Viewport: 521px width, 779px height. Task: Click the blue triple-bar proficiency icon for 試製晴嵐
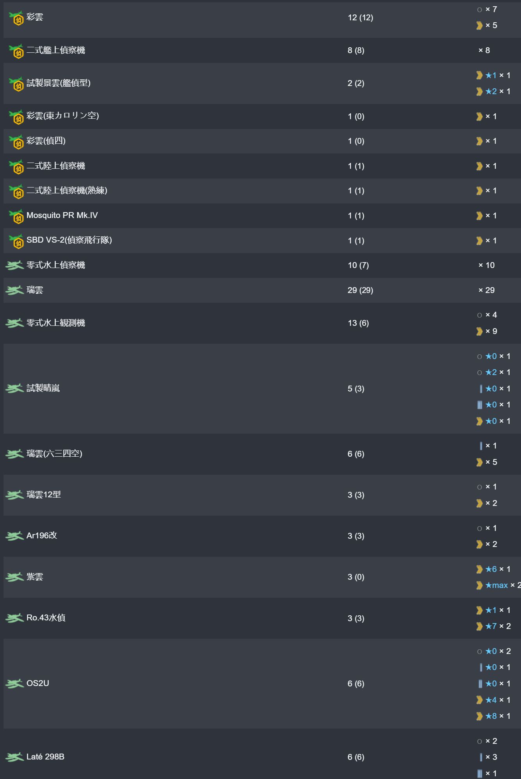[480, 405]
